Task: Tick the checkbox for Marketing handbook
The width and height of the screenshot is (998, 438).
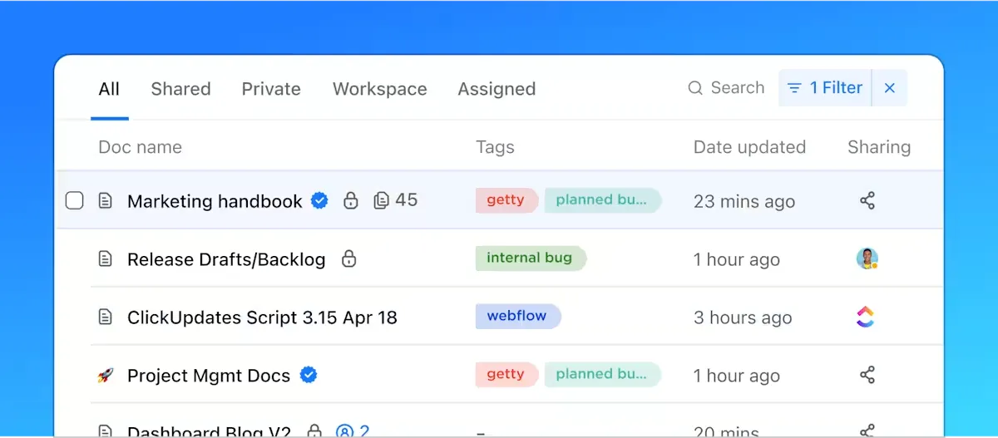Action: [x=74, y=200]
